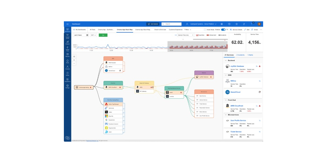
Task: Open Analysis in the left sidebar
Action: (67, 42)
